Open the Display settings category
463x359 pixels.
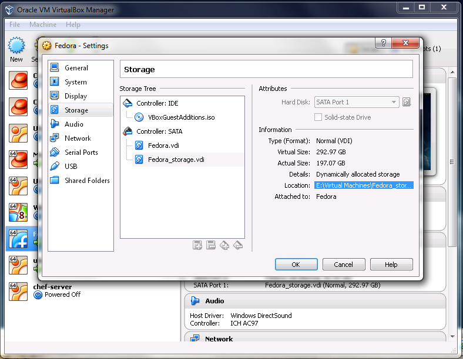point(80,96)
